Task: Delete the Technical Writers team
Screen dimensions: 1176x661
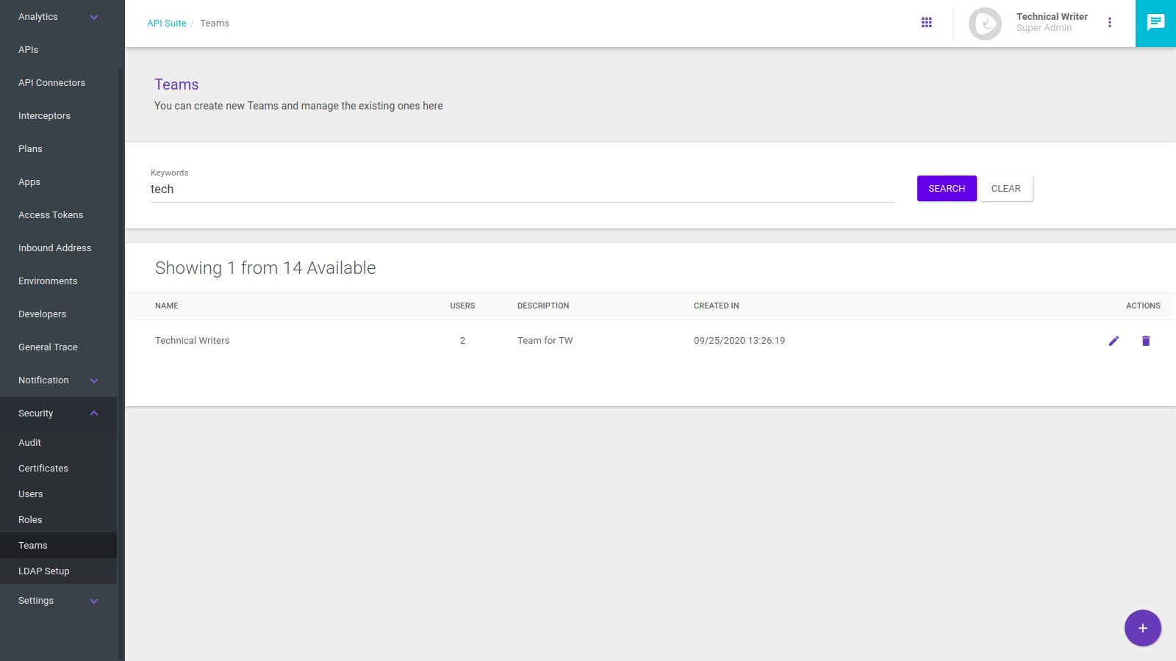Action: 1146,341
